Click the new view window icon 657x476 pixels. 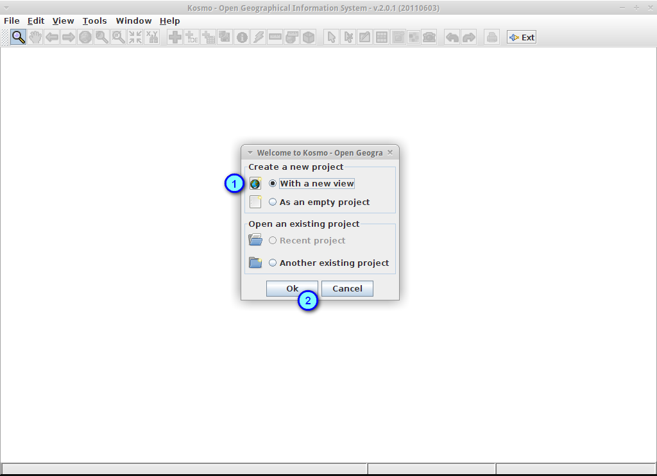click(x=398, y=37)
